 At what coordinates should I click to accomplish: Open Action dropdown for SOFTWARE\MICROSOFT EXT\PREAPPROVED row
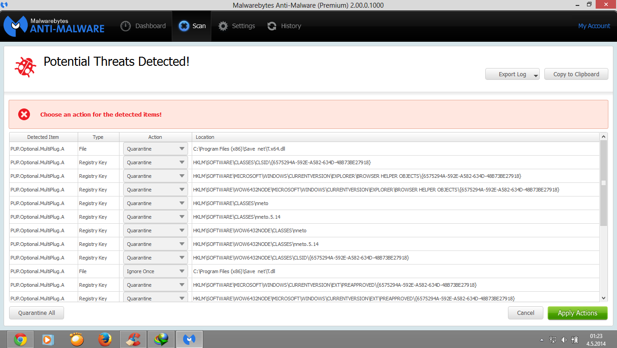[x=155, y=285]
